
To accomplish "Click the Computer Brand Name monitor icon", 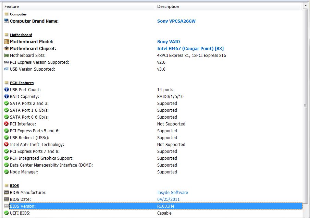I will coord(7,21).
